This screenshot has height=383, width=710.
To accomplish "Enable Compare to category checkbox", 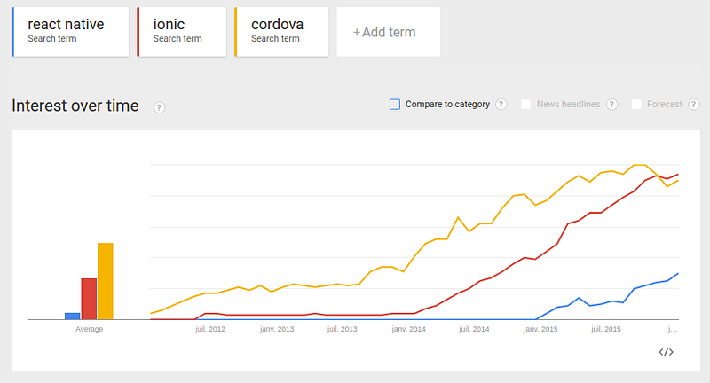I will click(395, 105).
